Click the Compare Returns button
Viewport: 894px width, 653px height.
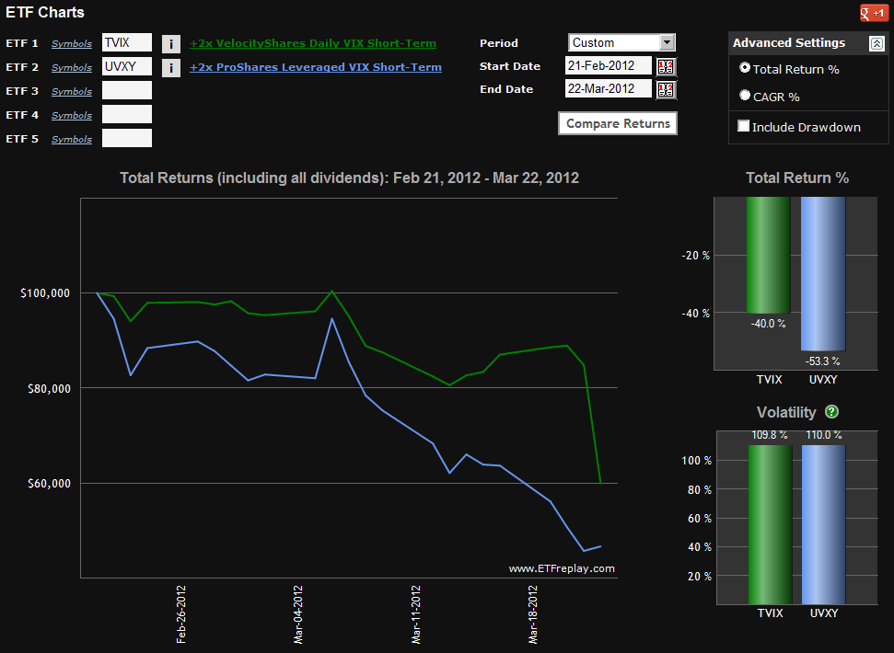pyautogui.click(x=618, y=123)
